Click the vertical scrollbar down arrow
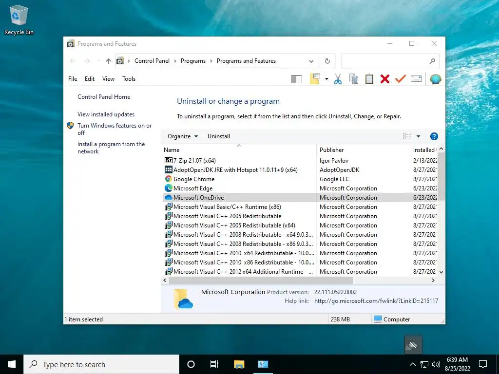499x374 pixels. (x=441, y=272)
